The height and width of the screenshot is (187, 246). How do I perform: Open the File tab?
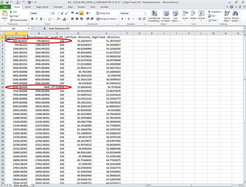pyautogui.click(x=5, y=7)
